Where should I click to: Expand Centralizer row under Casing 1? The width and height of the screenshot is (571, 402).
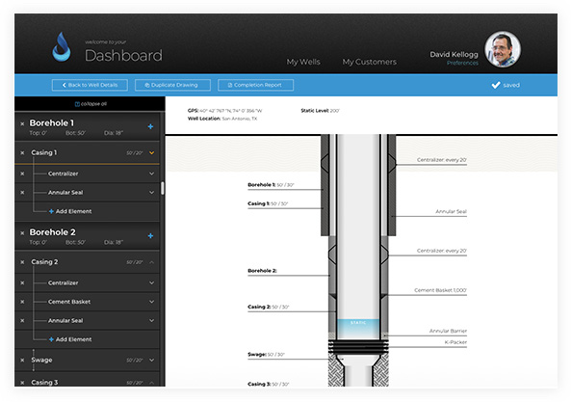(151, 174)
